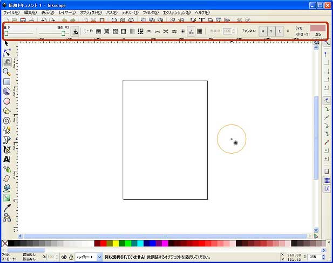Viewport: 333px width, 263px height.
Task: Toggle snapping to guides on snap bar
Action: (327, 189)
